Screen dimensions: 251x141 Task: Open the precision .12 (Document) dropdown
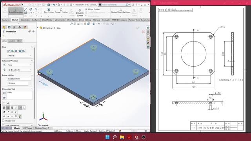click(19, 70)
